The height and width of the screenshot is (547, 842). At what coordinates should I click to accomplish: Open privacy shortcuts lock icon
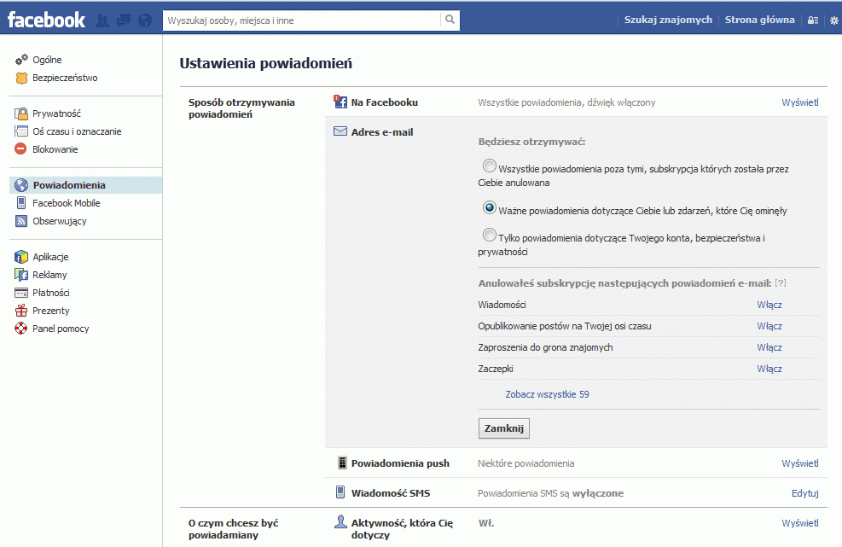813,20
